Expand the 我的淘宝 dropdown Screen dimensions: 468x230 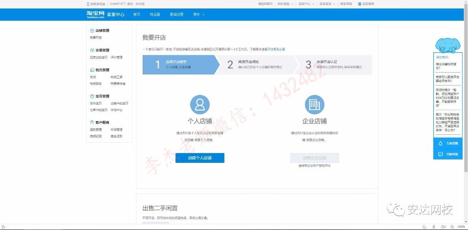point(285,4)
